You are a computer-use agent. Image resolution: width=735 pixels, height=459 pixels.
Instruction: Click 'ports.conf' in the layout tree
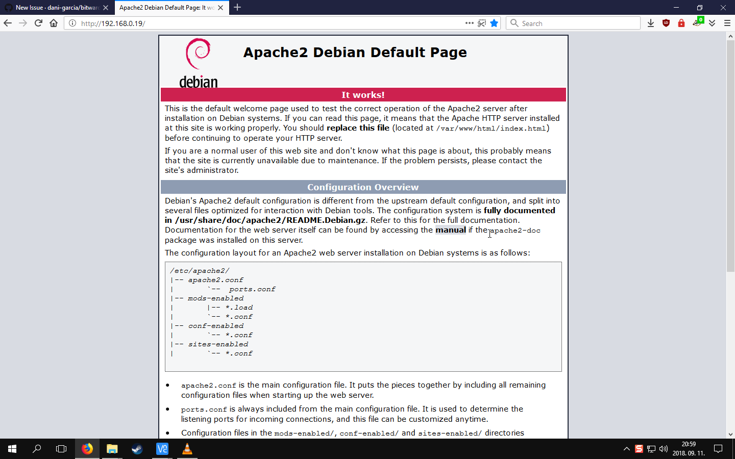[x=252, y=289]
